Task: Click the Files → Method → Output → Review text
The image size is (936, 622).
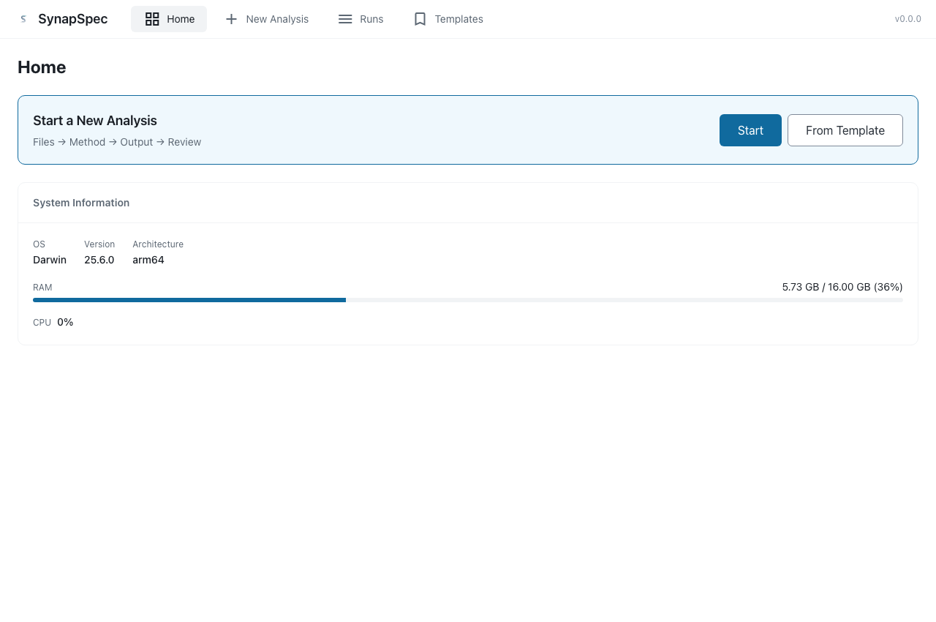Action: click(117, 142)
